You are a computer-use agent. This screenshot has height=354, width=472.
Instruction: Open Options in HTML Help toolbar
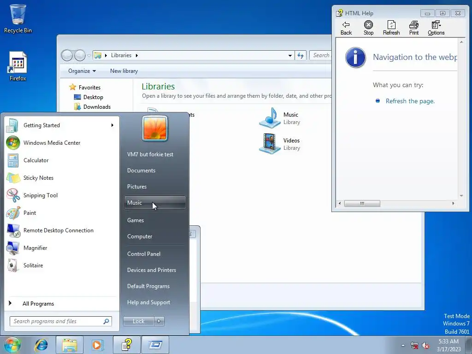[436, 28]
